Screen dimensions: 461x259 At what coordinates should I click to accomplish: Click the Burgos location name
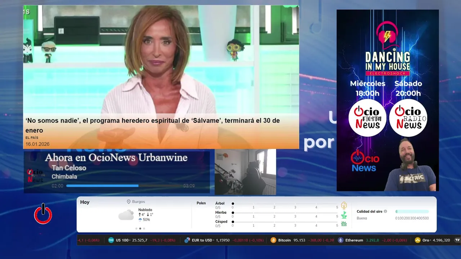tap(139, 202)
